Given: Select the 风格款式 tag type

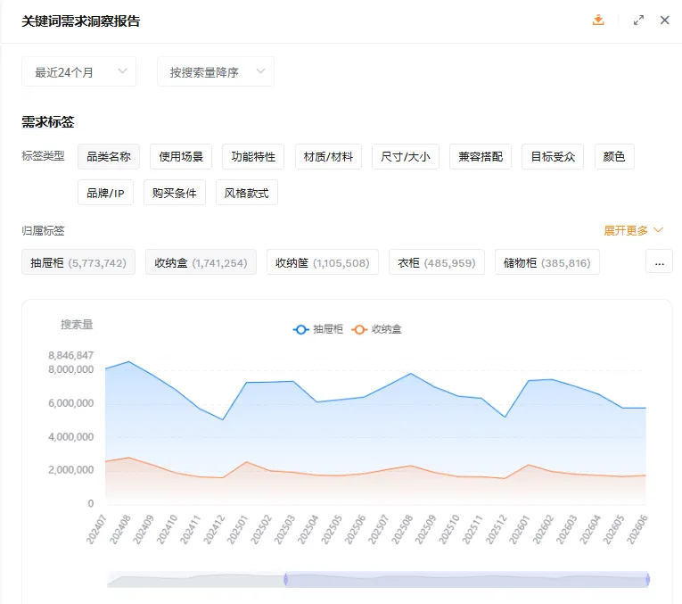Looking at the screenshot, I should tap(247, 193).
